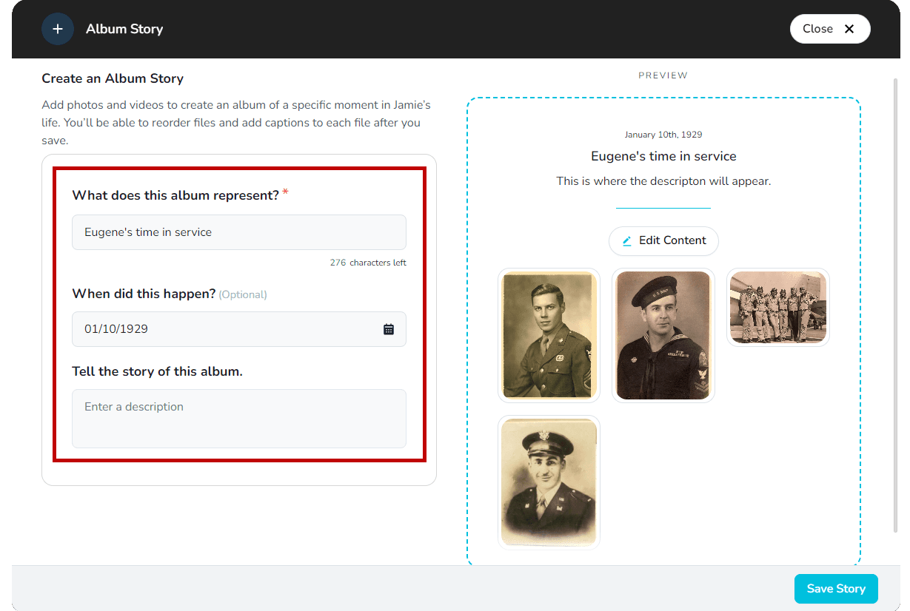Click the 'Create an Album Story' heading
910x611 pixels.
point(113,78)
